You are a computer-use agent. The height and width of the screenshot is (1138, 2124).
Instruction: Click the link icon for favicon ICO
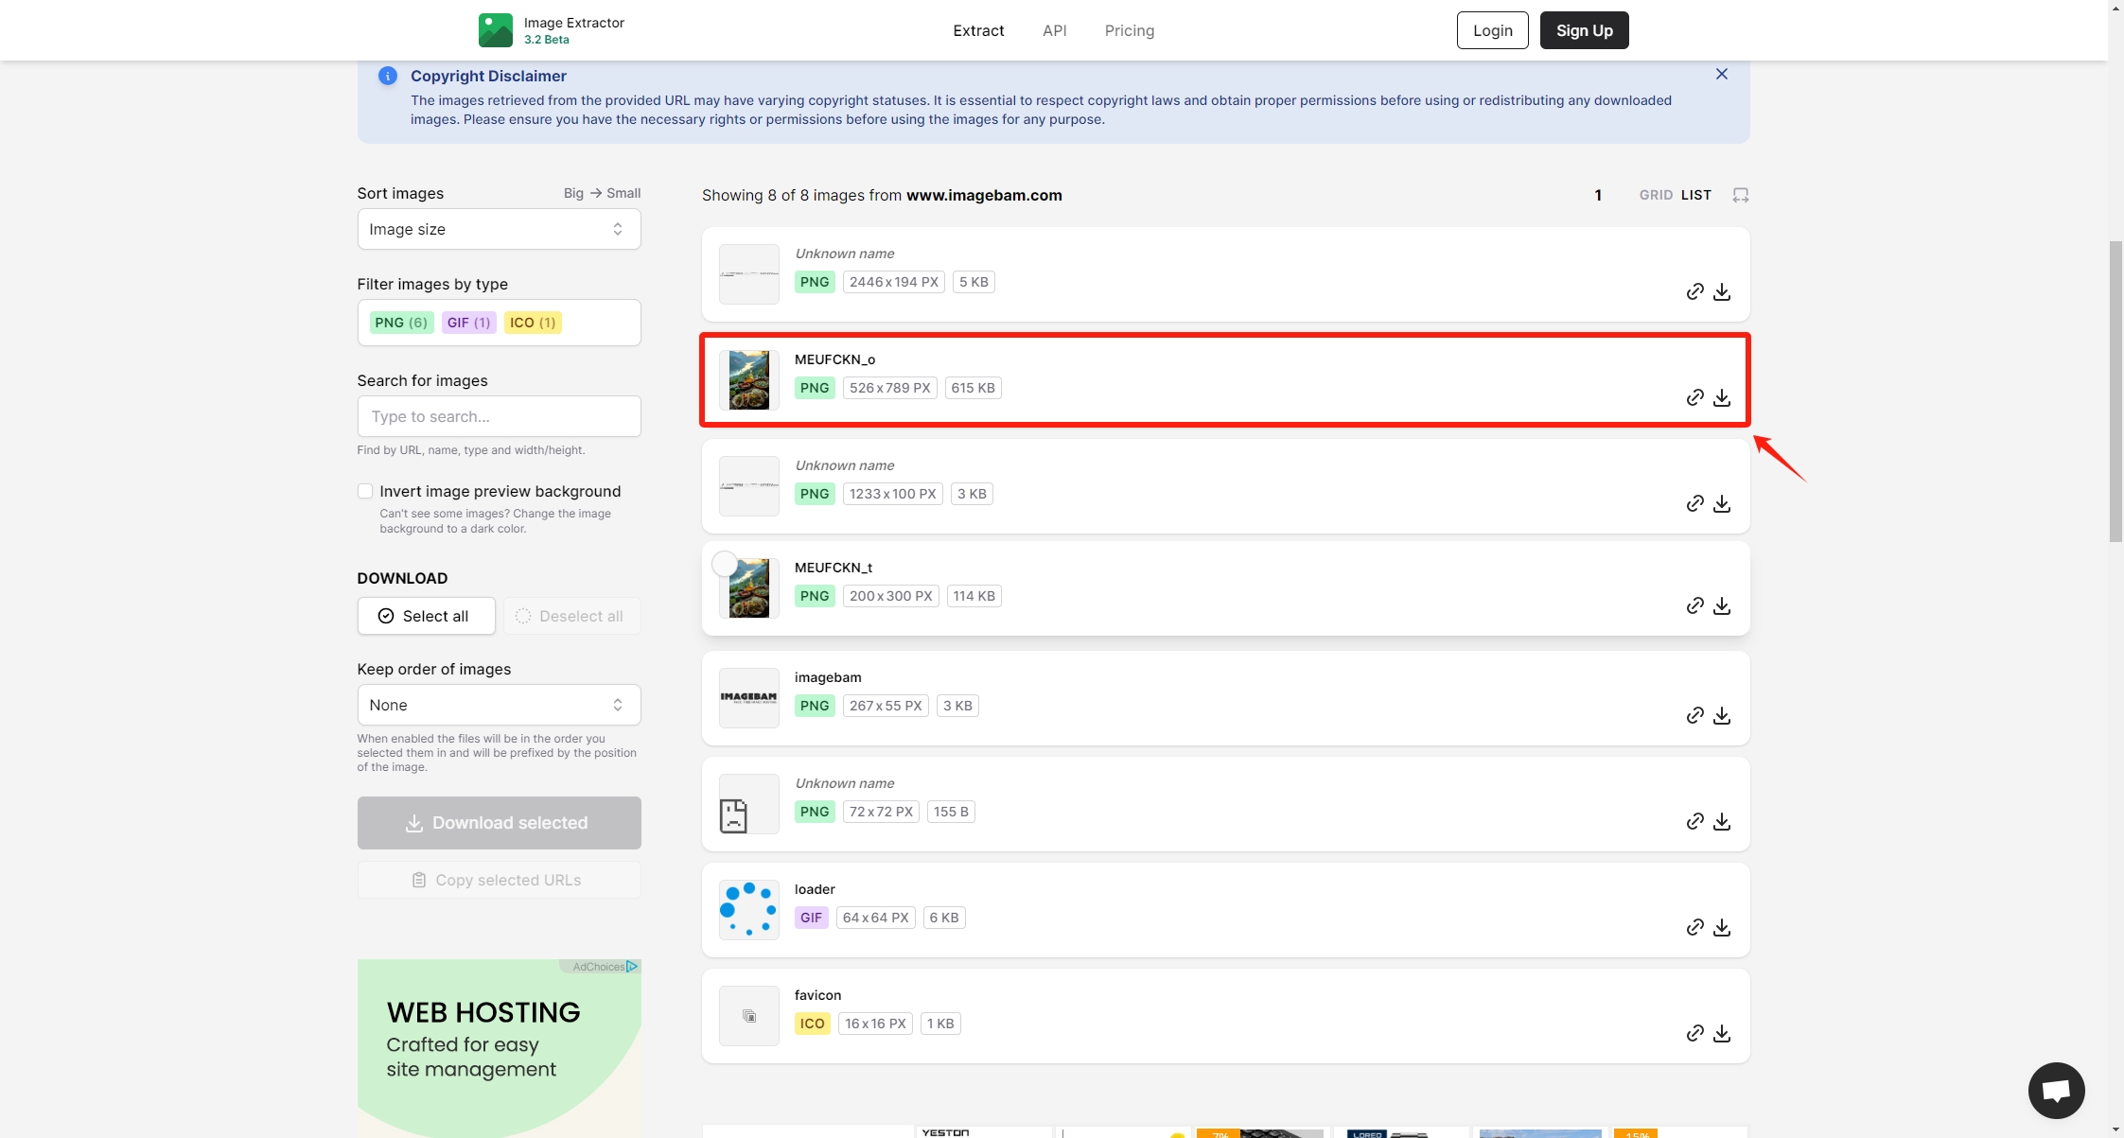point(1695,1033)
